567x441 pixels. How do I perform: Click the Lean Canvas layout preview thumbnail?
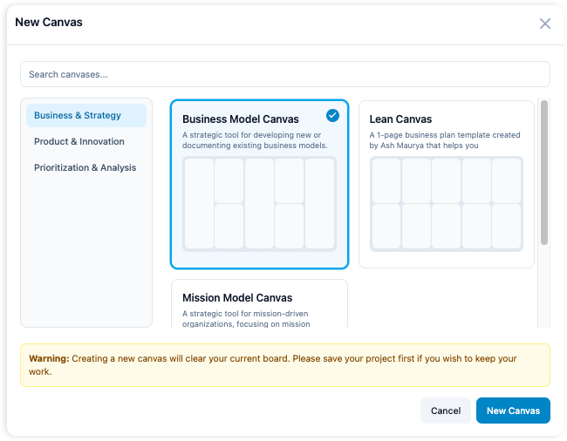(446, 204)
